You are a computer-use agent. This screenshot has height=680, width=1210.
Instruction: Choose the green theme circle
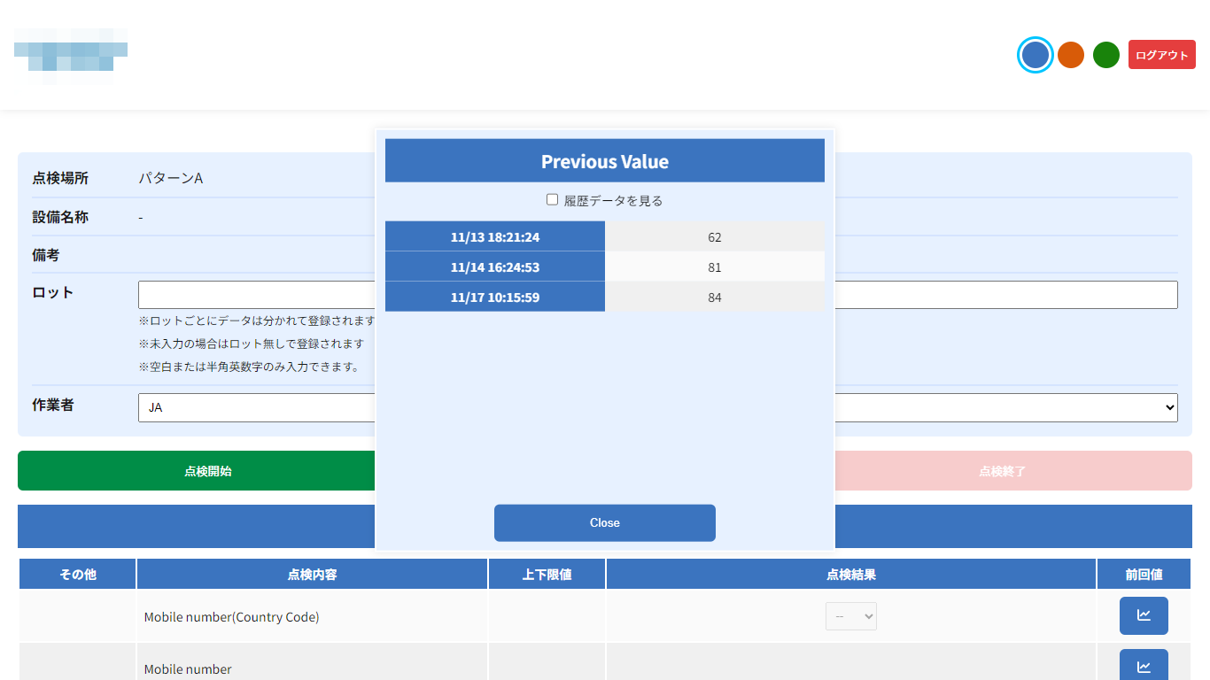[1106, 55]
